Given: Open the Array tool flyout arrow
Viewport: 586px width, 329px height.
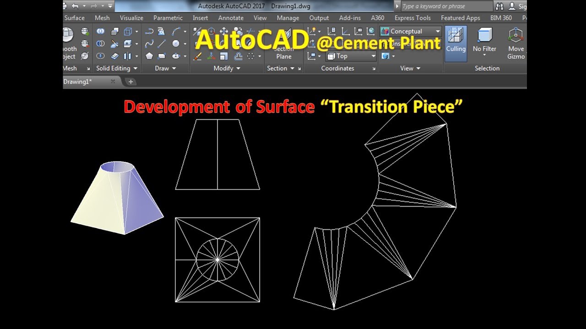Looking at the screenshot, I should tap(260, 56).
